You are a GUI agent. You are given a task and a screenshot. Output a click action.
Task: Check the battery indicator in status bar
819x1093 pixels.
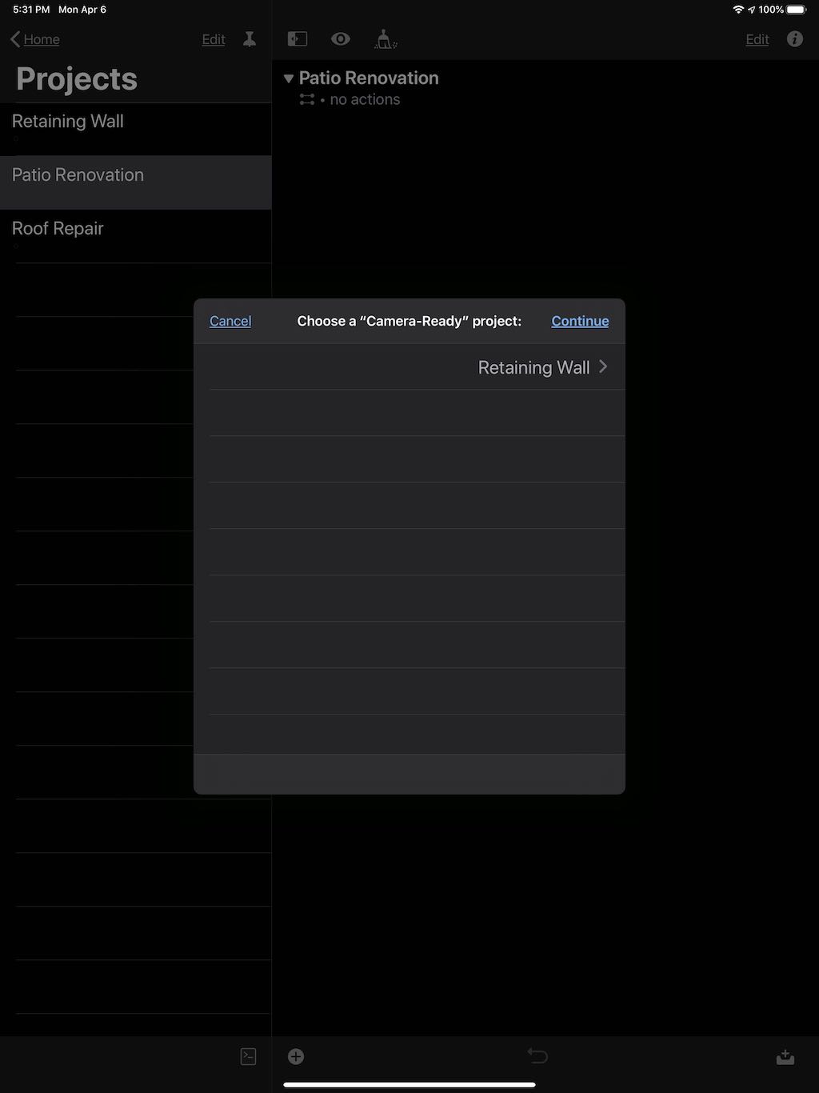pyautogui.click(x=797, y=10)
